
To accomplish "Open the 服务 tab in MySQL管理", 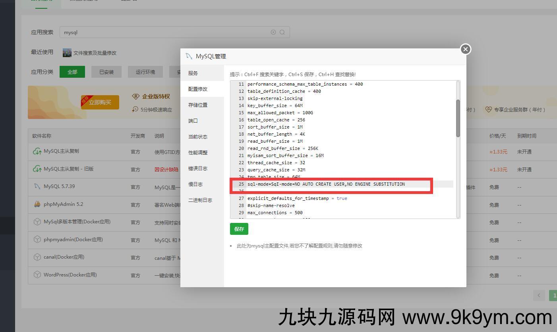I will (202, 73).
